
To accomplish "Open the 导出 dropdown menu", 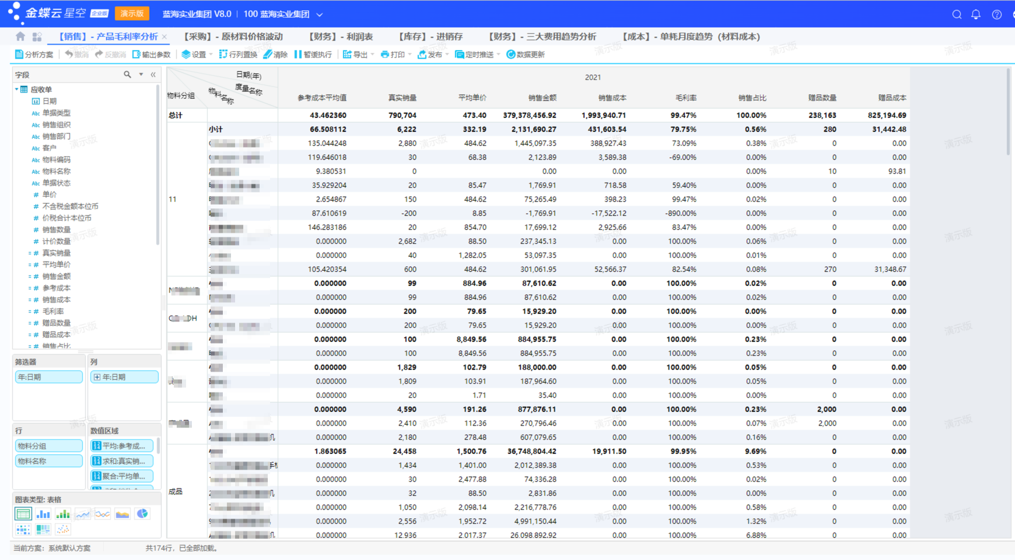I will coord(358,54).
